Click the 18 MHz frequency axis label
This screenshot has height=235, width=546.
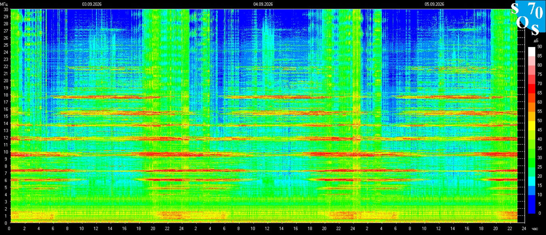(6, 95)
